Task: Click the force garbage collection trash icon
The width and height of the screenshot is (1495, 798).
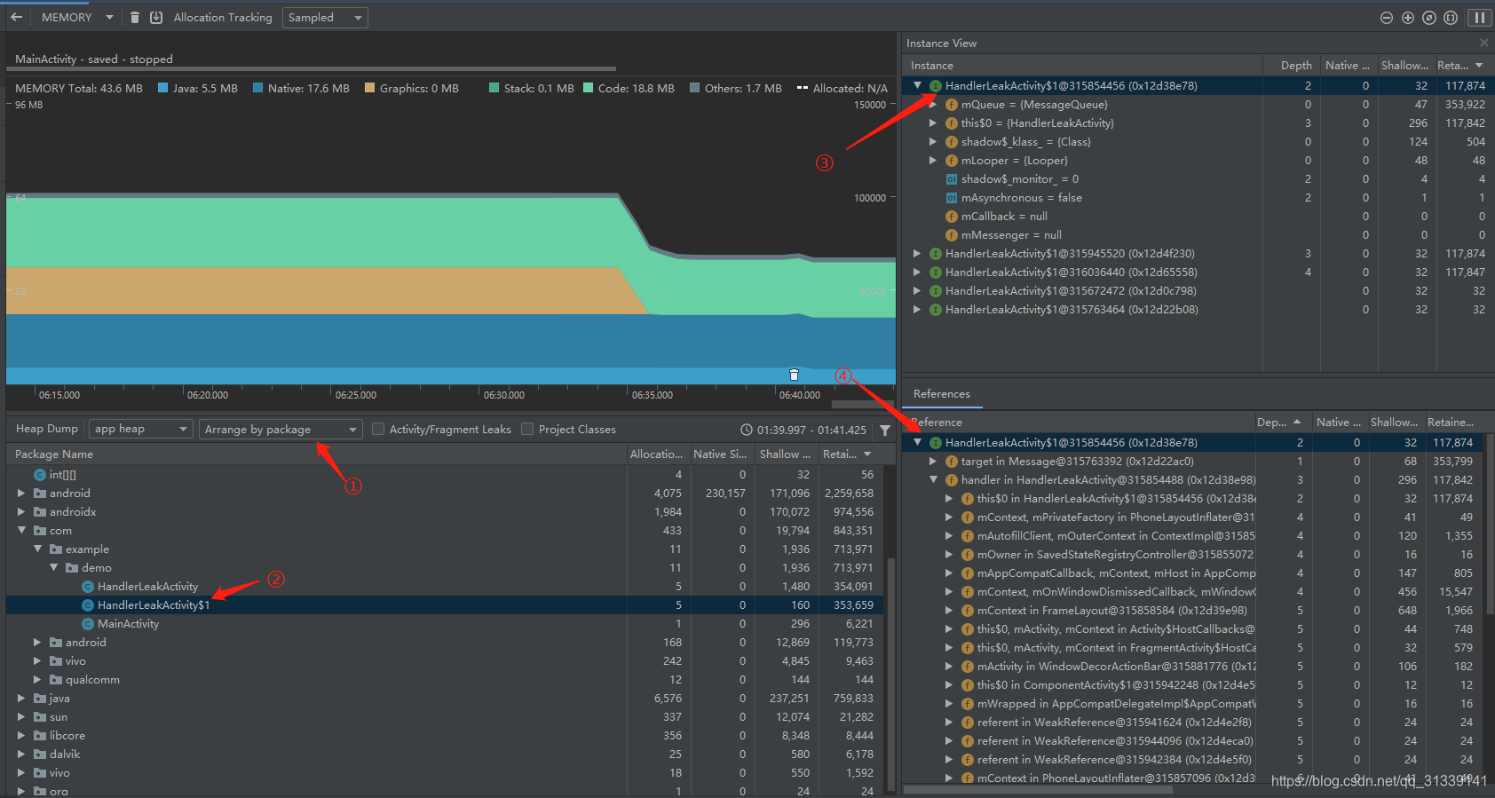Action: pyautogui.click(x=135, y=17)
